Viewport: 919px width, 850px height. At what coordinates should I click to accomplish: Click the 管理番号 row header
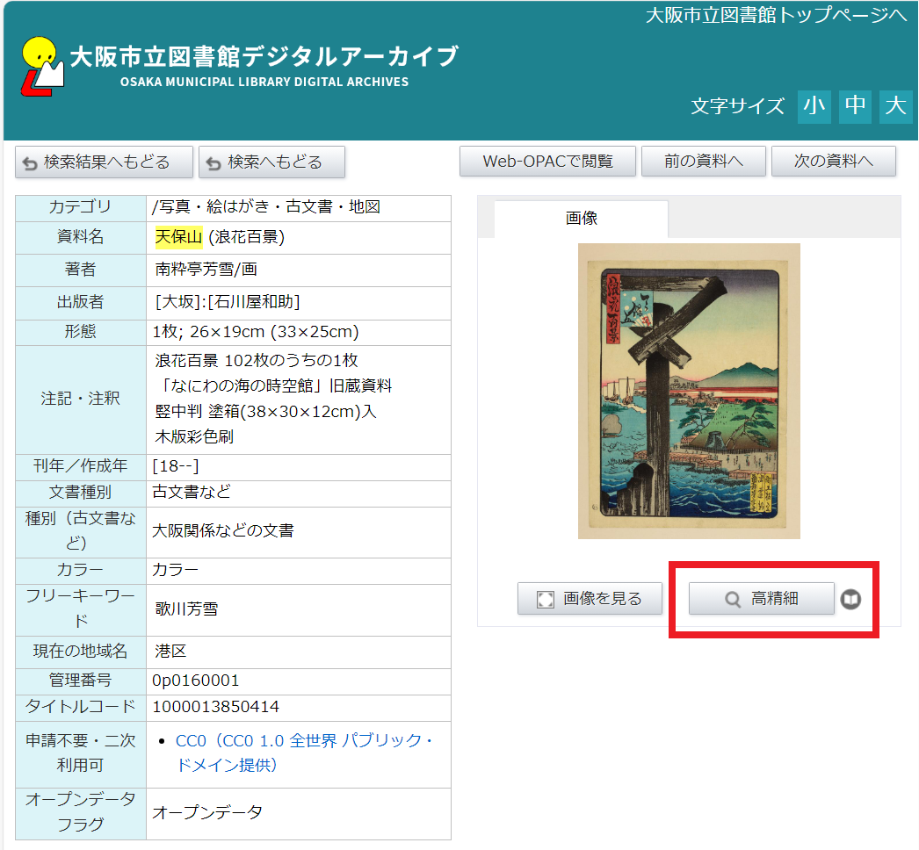coord(80,681)
